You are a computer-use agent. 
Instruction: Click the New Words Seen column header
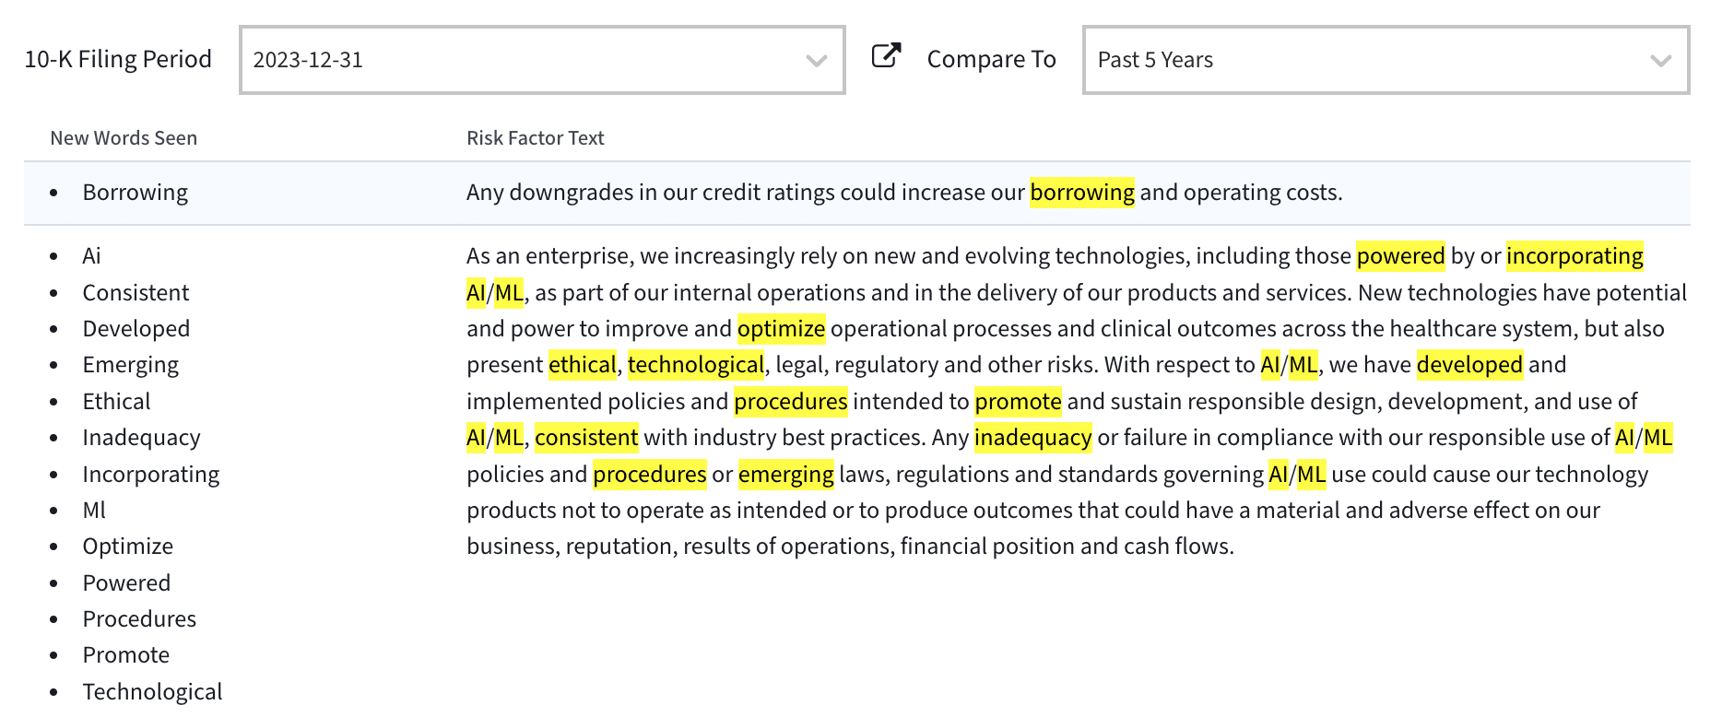(124, 138)
